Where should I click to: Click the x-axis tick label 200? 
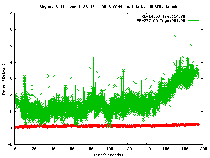203,149
